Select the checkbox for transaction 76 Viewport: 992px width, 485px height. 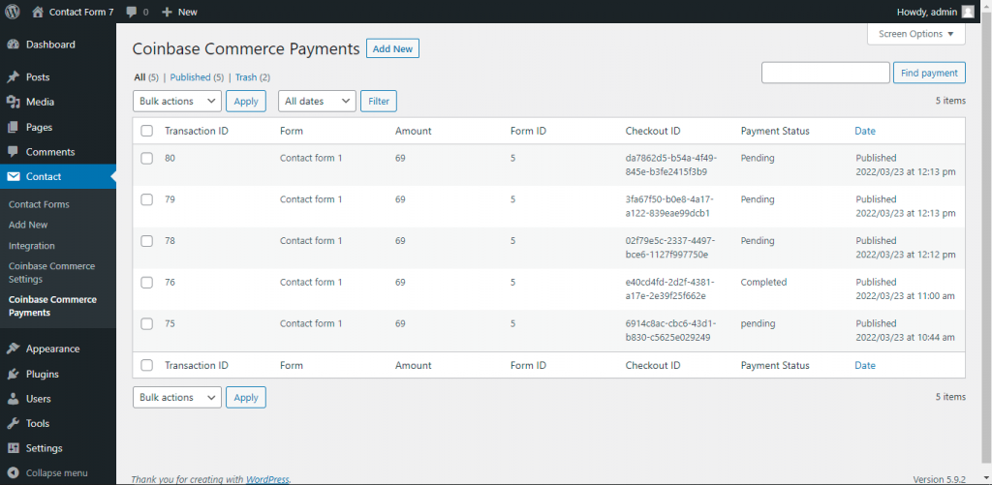click(147, 283)
